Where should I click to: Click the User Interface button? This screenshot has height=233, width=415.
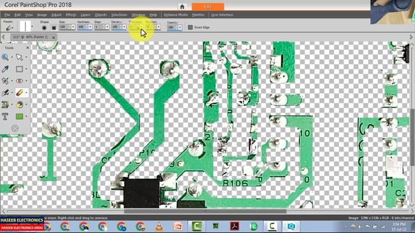[222, 15]
